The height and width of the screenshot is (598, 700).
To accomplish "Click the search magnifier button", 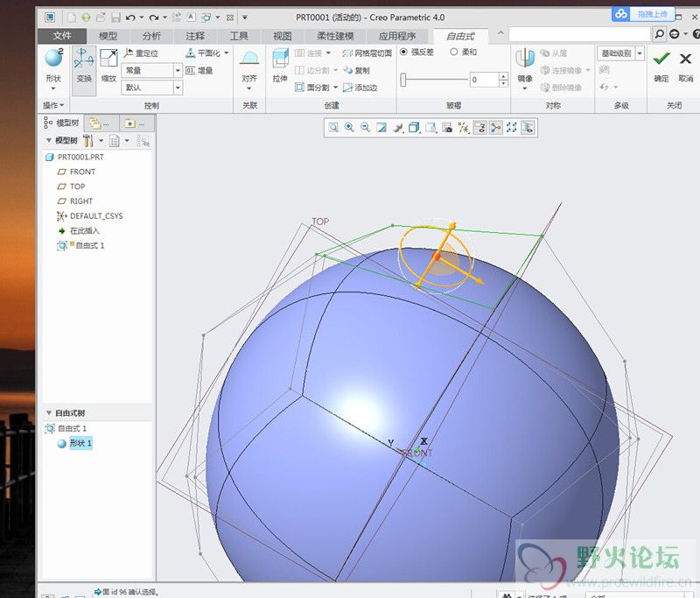I will click(x=659, y=34).
